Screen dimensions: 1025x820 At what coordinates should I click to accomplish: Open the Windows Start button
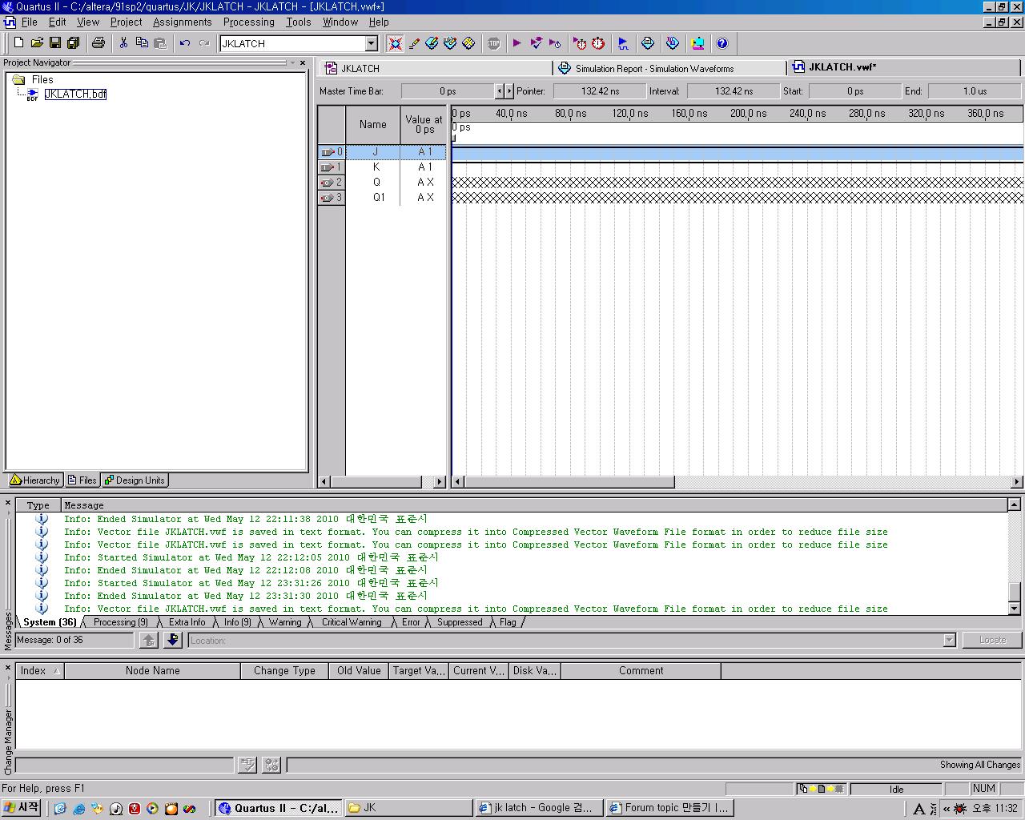tap(22, 808)
